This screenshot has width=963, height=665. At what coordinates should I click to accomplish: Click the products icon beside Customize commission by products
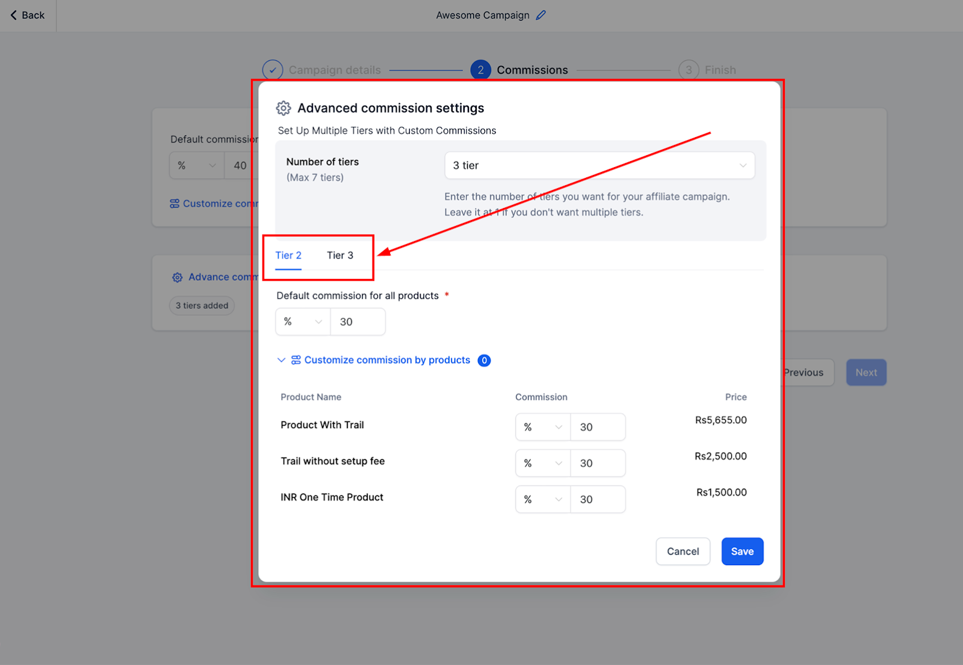(x=296, y=360)
